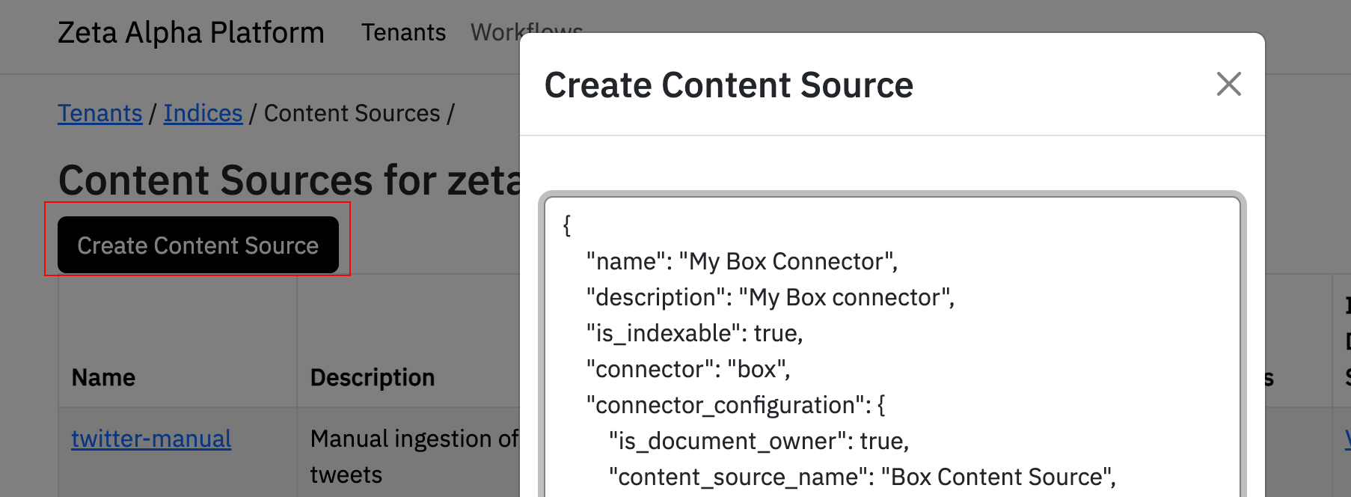
Task: Go to the Zeta Alpha Platform home
Action: tap(191, 33)
